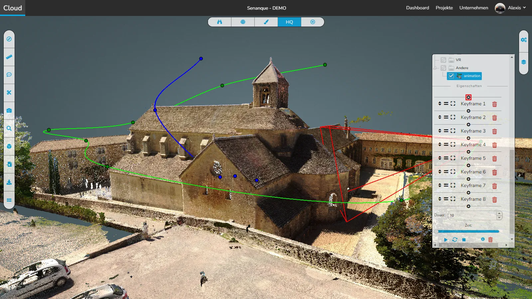Go to the Projekte page
Image resolution: width=532 pixels, height=299 pixels.
(444, 8)
